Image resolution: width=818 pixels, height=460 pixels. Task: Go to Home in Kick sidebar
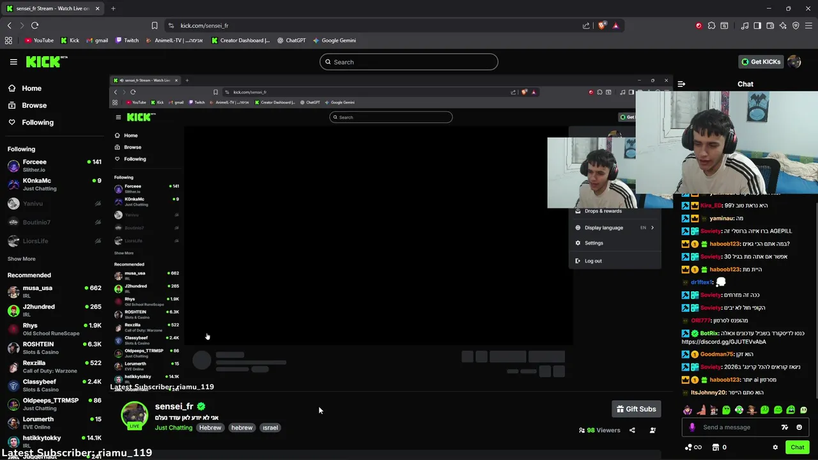click(25, 88)
